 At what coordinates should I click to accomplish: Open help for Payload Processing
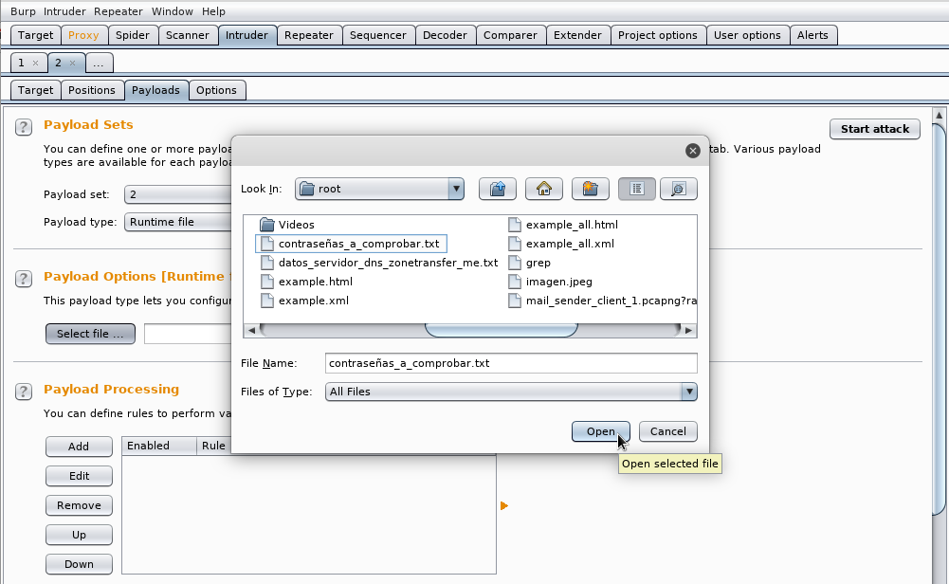point(24,391)
